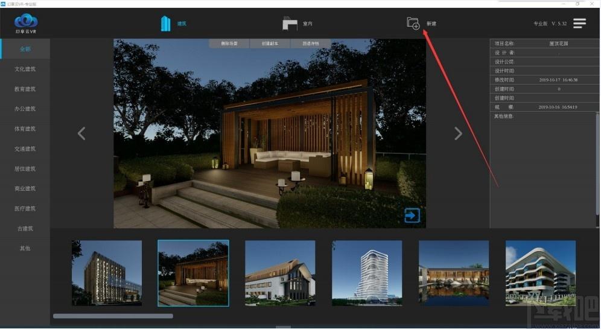Select the 交通建筑 category
The image size is (601, 329).
coord(25,149)
